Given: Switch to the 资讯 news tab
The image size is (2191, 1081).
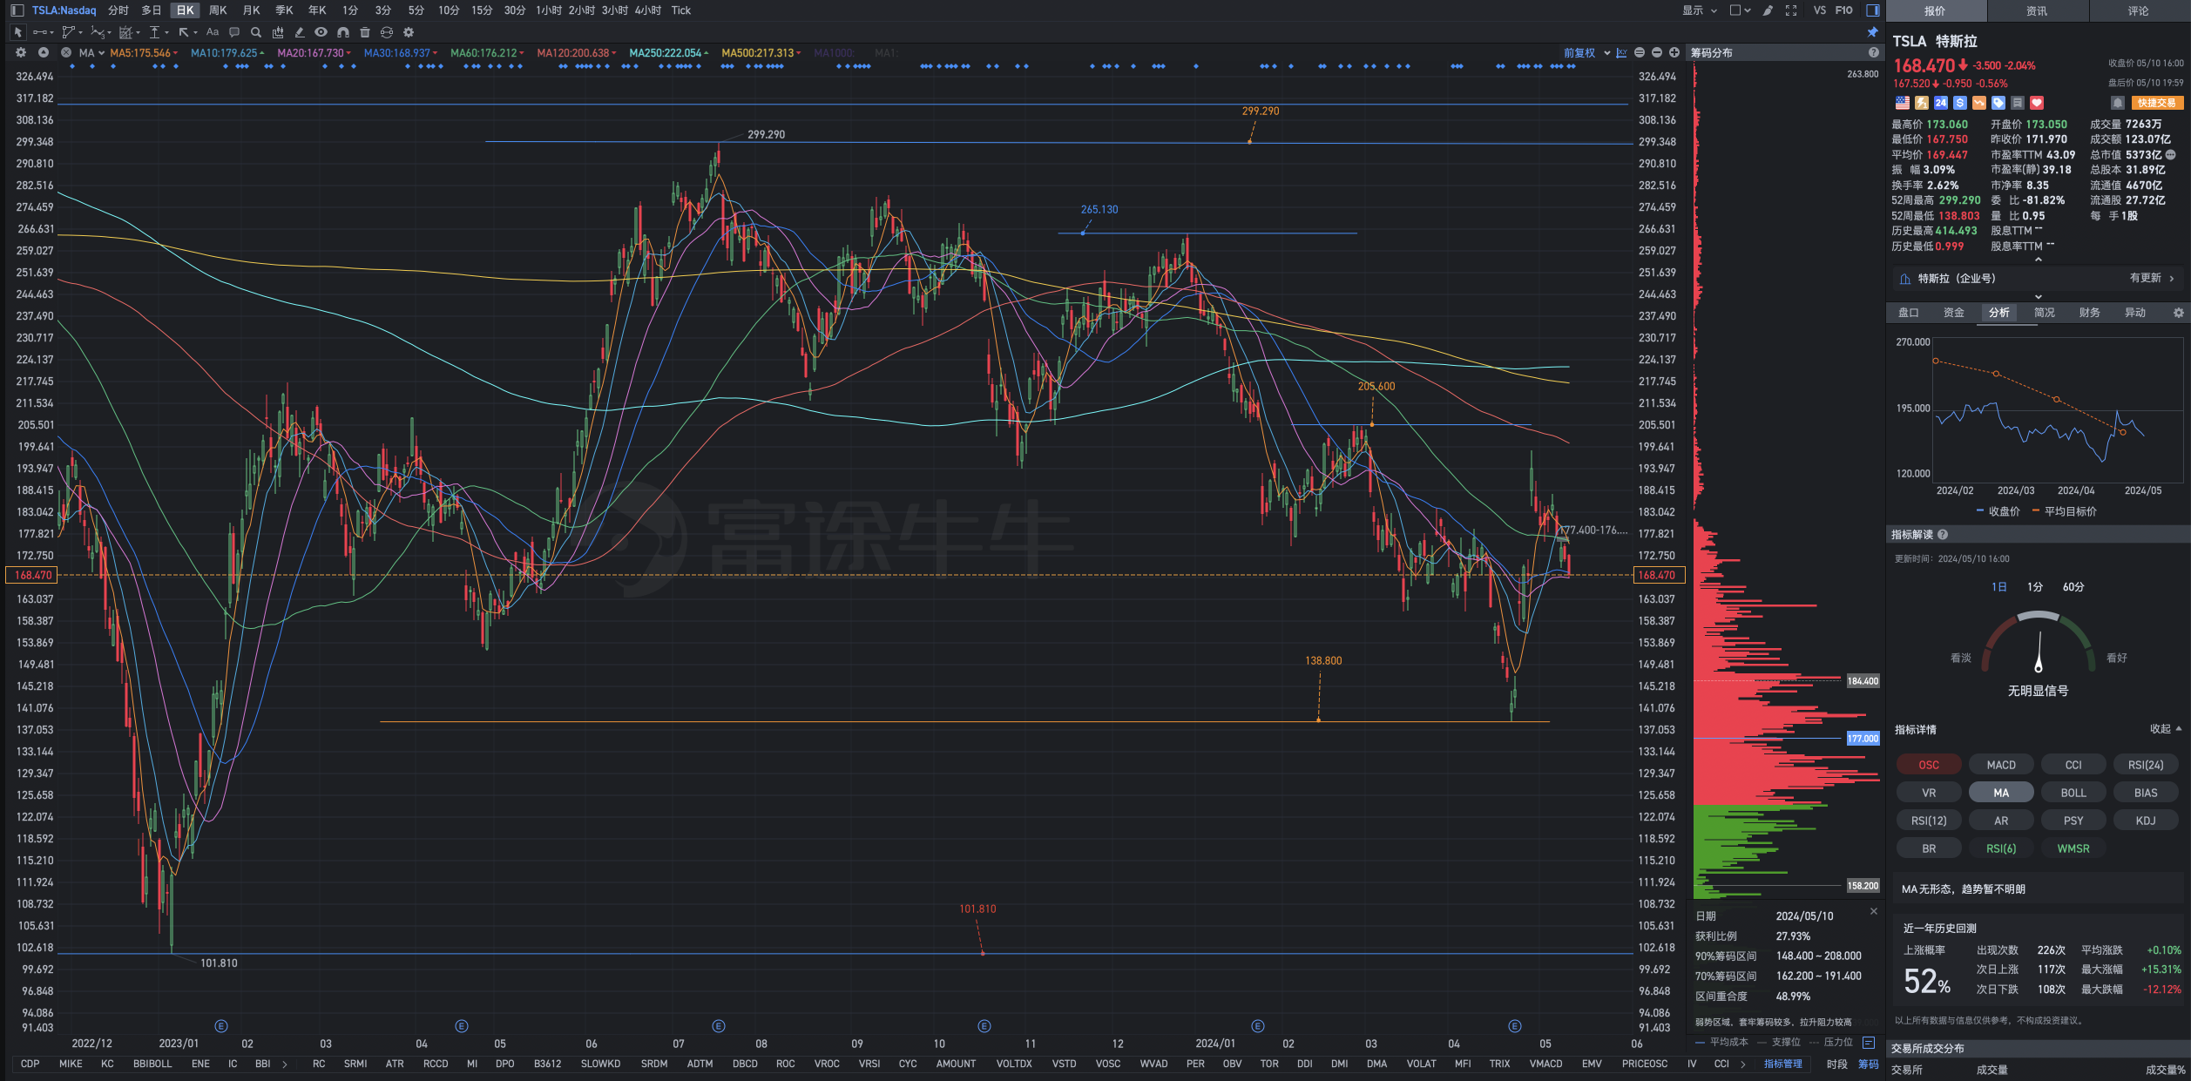Looking at the screenshot, I should click(x=2037, y=10).
